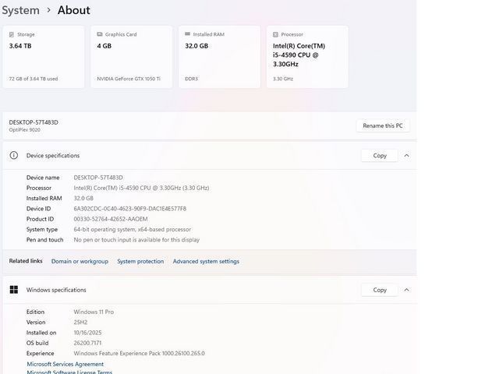The height and width of the screenshot is (374, 478).
Task: Open System protection link
Action: pyautogui.click(x=140, y=261)
